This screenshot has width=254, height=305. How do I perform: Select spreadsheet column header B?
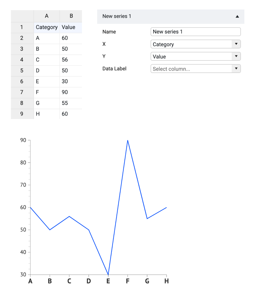tap(71, 16)
